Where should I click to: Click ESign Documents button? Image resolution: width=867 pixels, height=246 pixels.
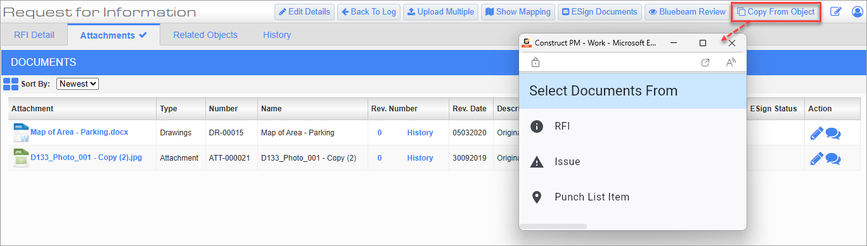point(600,12)
